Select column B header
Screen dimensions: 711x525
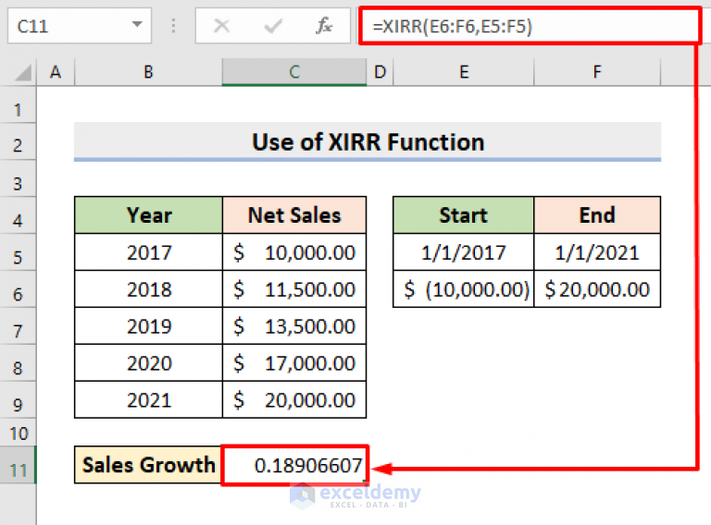point(148,72)
